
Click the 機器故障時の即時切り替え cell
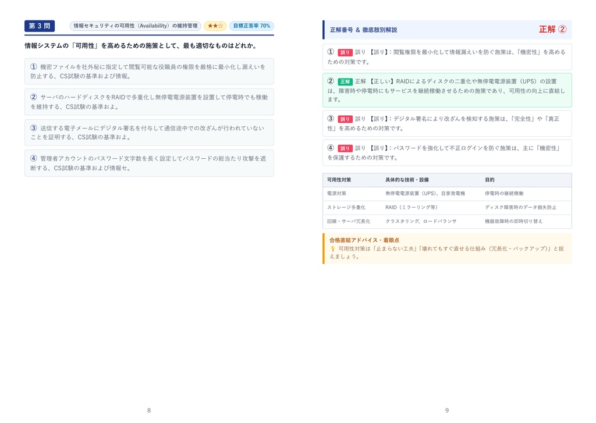click(513, 221)
